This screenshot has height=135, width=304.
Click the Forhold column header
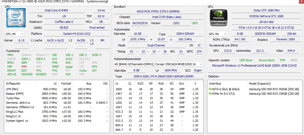click(x=66, y=84)
